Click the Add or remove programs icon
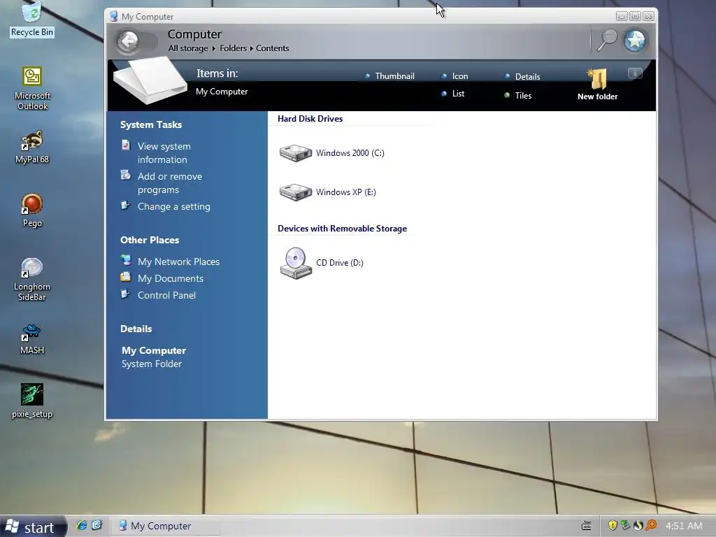The width and height of the screenshot is (716, 537). point(126,175)
